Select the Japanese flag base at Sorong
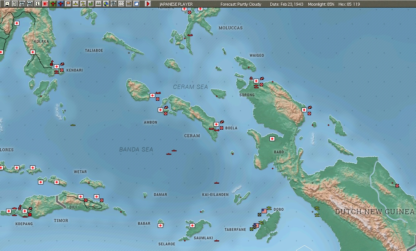416x251 pixels. point(256,81)
